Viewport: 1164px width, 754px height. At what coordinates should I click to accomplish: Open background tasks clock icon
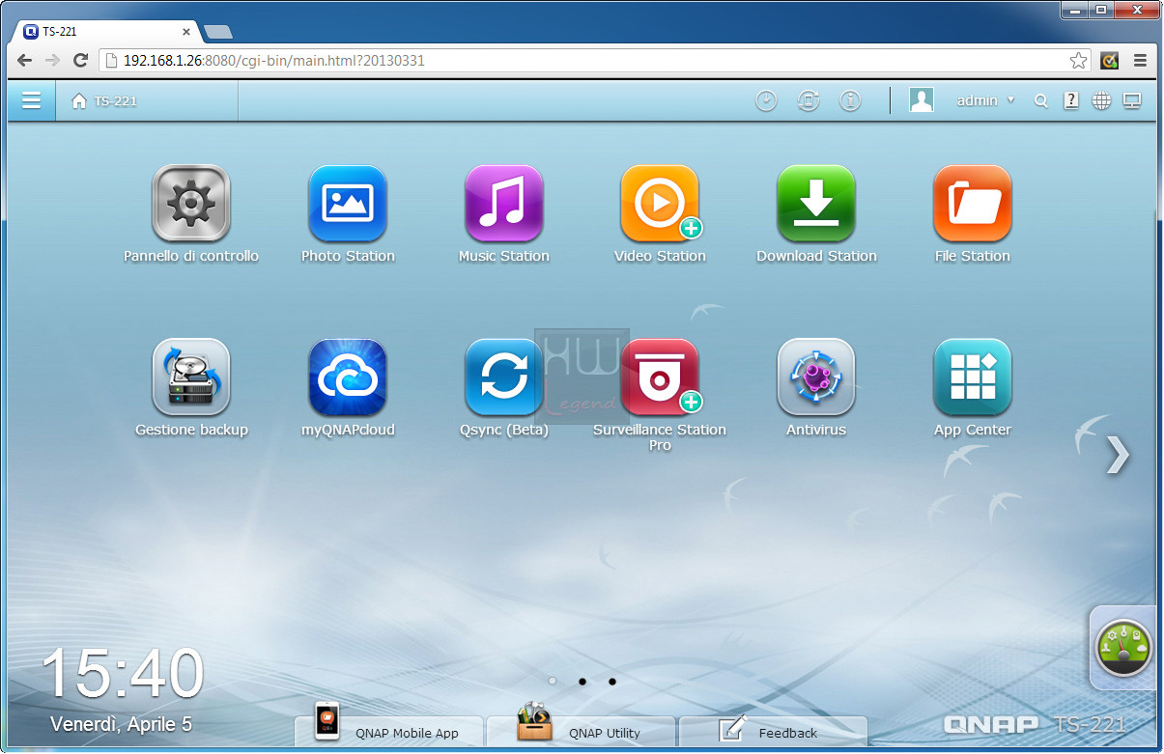point(766,100)
